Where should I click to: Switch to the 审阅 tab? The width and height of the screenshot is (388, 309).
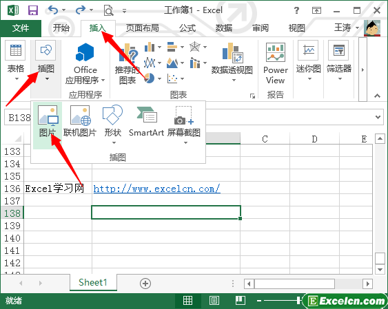click(261, 28)
